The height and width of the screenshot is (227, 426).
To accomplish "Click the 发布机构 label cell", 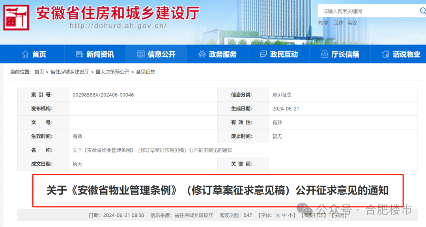I will [43, 109].
